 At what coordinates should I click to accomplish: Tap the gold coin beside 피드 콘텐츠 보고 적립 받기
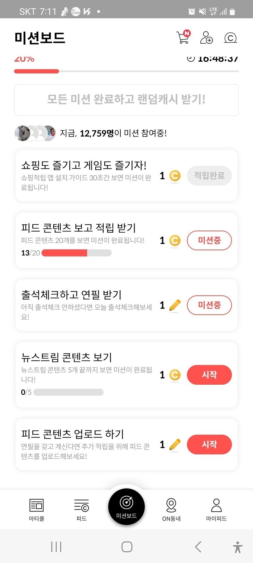click(175, 240)
